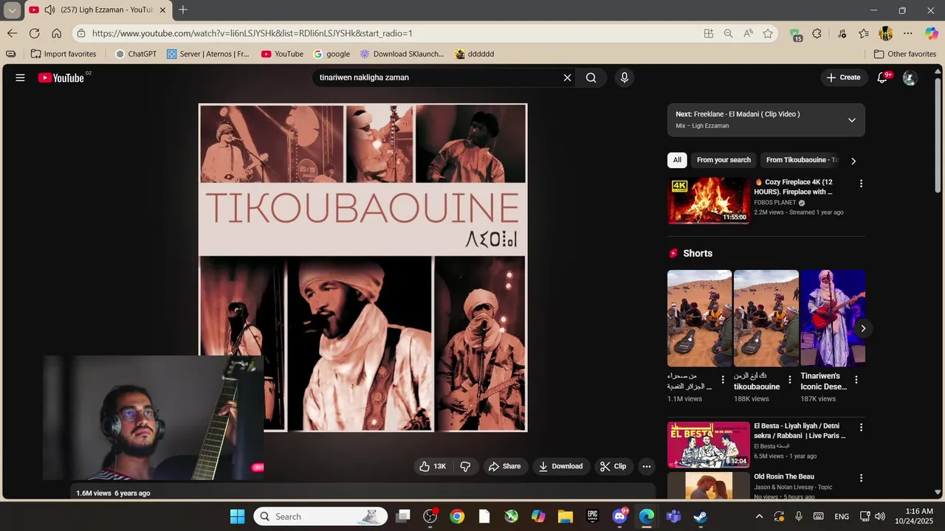Click the zoom out magnifier icon
Screen dimensions: 945x531
tap(728, 33)
